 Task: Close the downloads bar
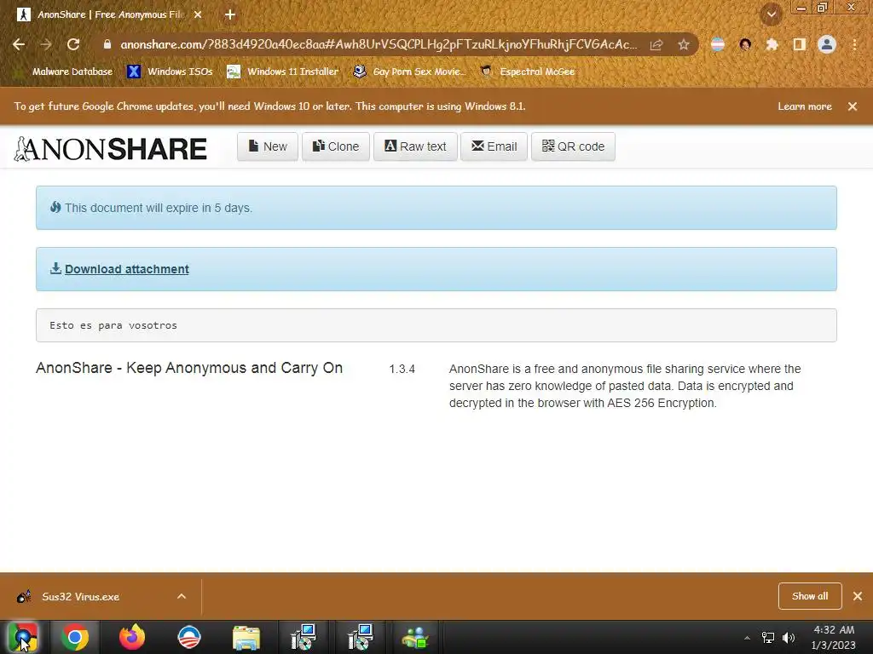858,596
